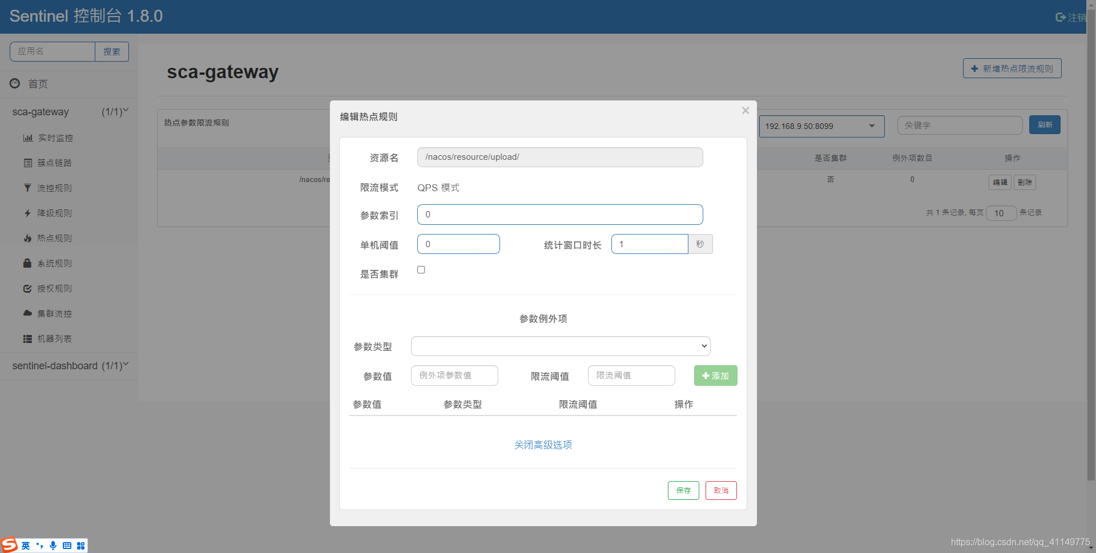Click the lock icon for 系统规则

pyautogui.click(x=27, y=263)
